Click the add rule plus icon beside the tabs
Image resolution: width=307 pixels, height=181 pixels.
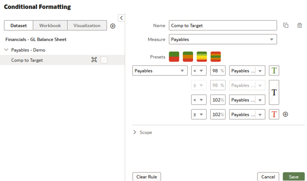click(x=113, y=26)
